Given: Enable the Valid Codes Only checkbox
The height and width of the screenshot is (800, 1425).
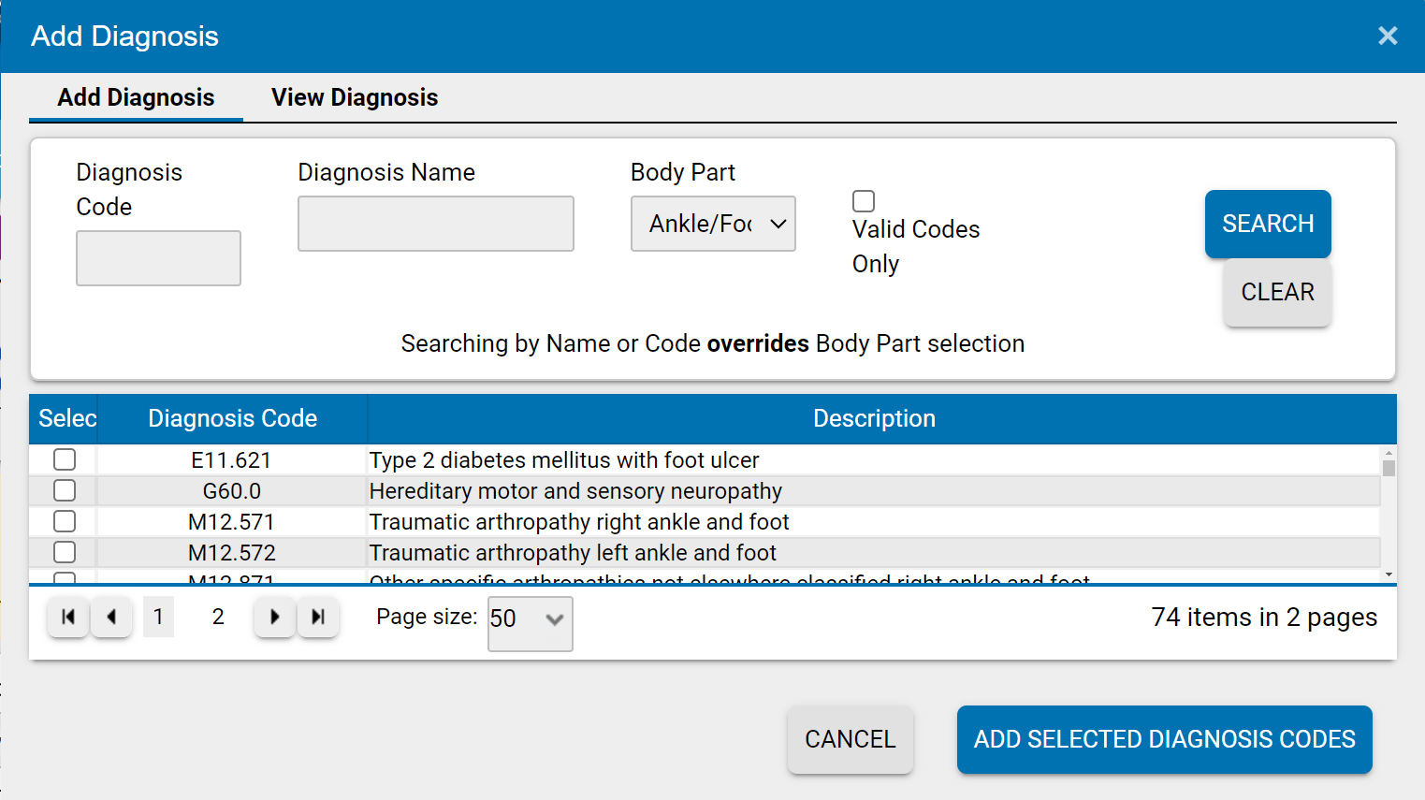Looking at the screenshot, I should [x=863, y=200].
